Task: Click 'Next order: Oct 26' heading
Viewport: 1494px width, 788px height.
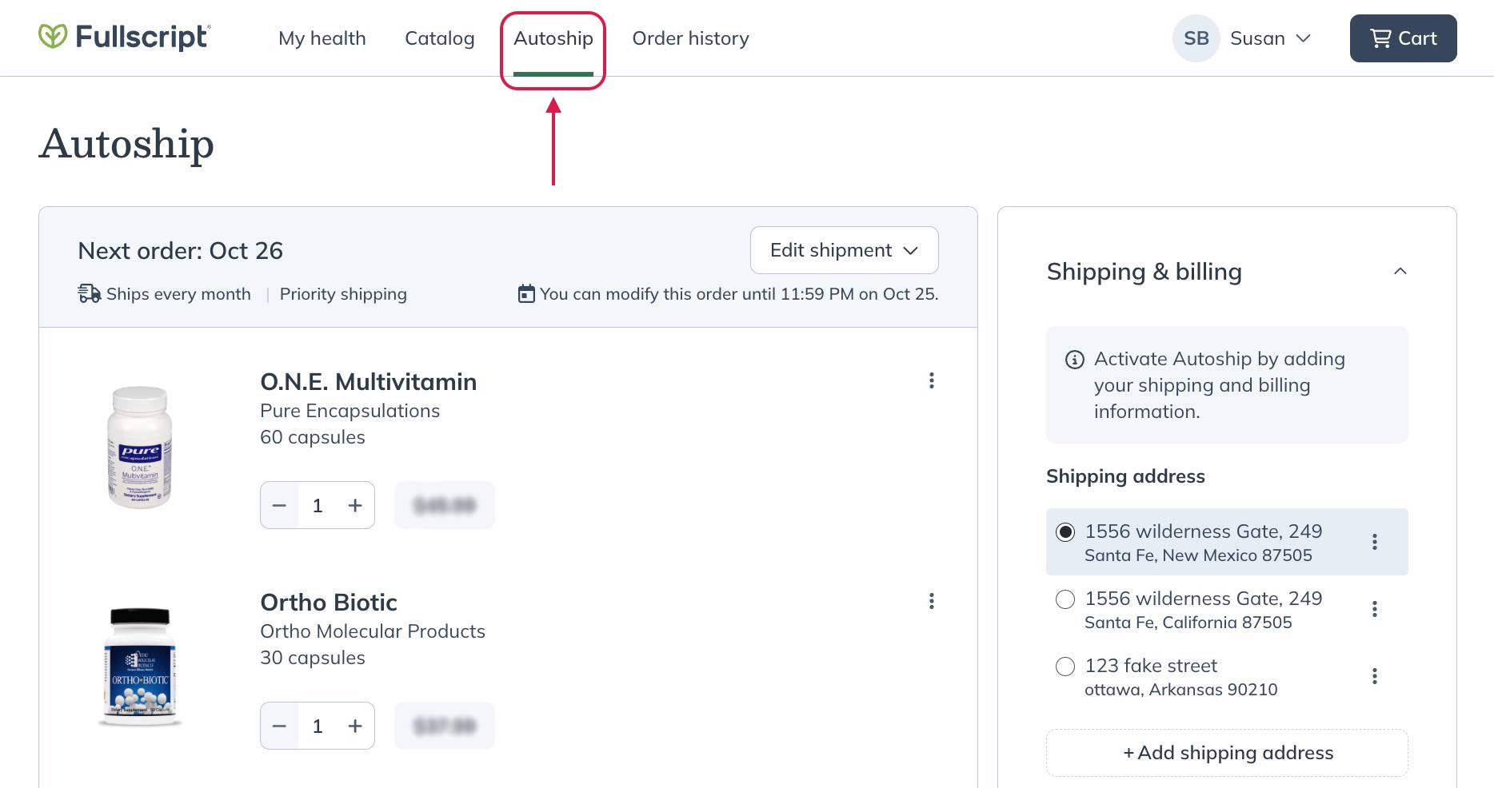Action: tap(180, 251)
